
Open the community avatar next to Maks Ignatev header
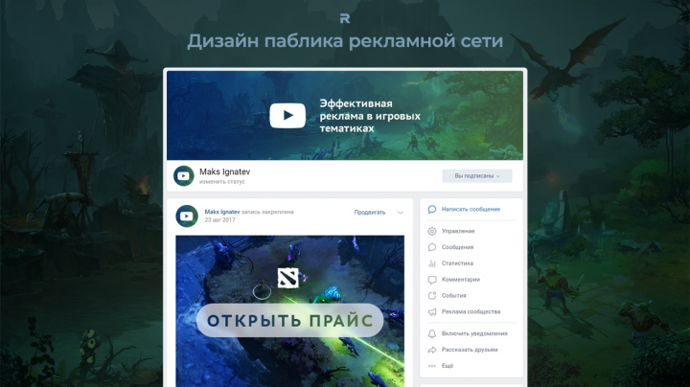pos(183,176)
